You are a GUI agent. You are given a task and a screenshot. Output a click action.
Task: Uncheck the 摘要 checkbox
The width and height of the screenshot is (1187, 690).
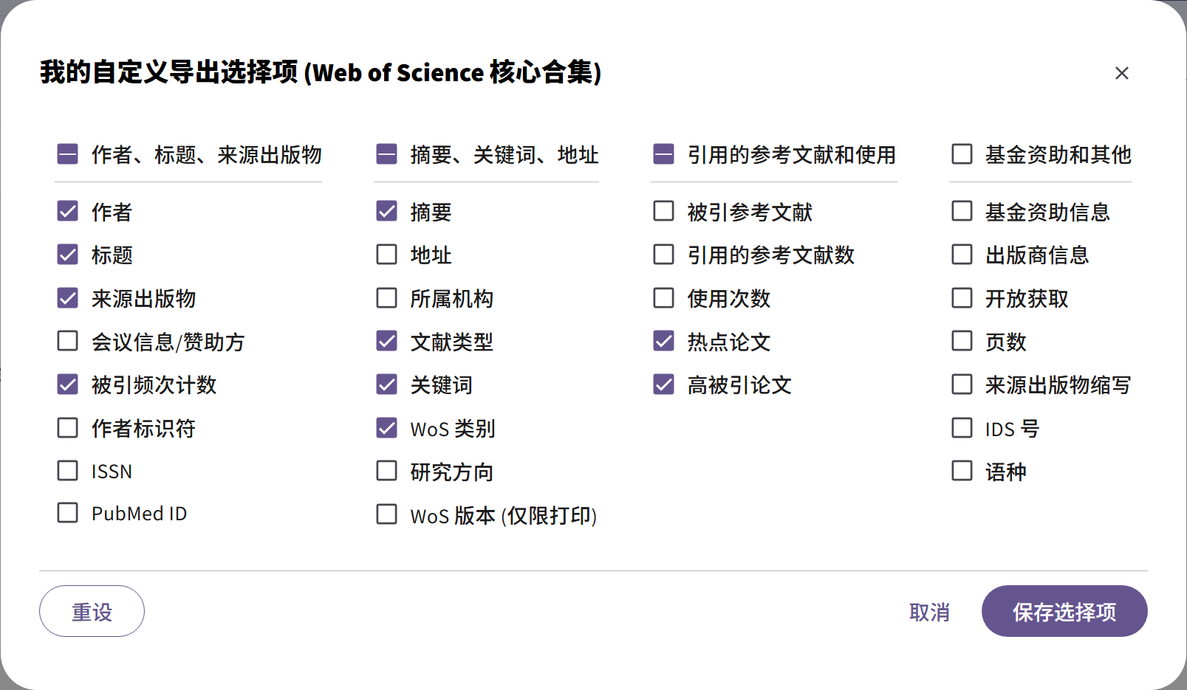[x=386, y=211]
